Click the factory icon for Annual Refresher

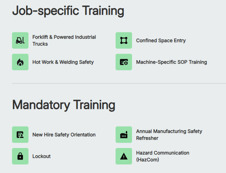coord(124,135)
